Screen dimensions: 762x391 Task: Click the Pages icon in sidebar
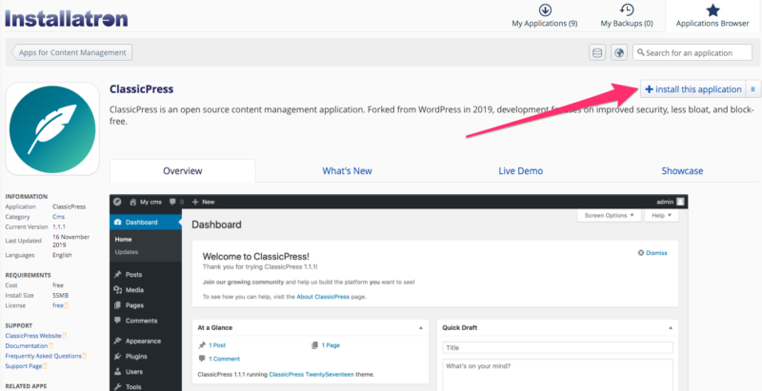tap(117, 305)
